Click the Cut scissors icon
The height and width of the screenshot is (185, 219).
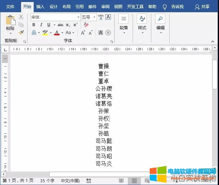pos(21,17)
